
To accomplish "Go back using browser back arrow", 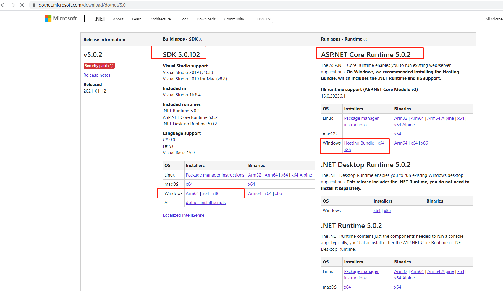I will pos(4,5).
